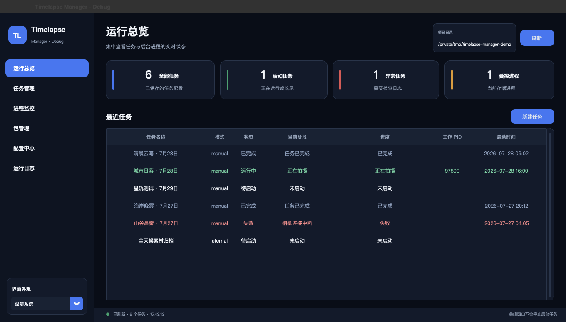Viewport: 566px width, 322px height.
Task: Click the 工作 PID column header
Action: click(452, 137)
